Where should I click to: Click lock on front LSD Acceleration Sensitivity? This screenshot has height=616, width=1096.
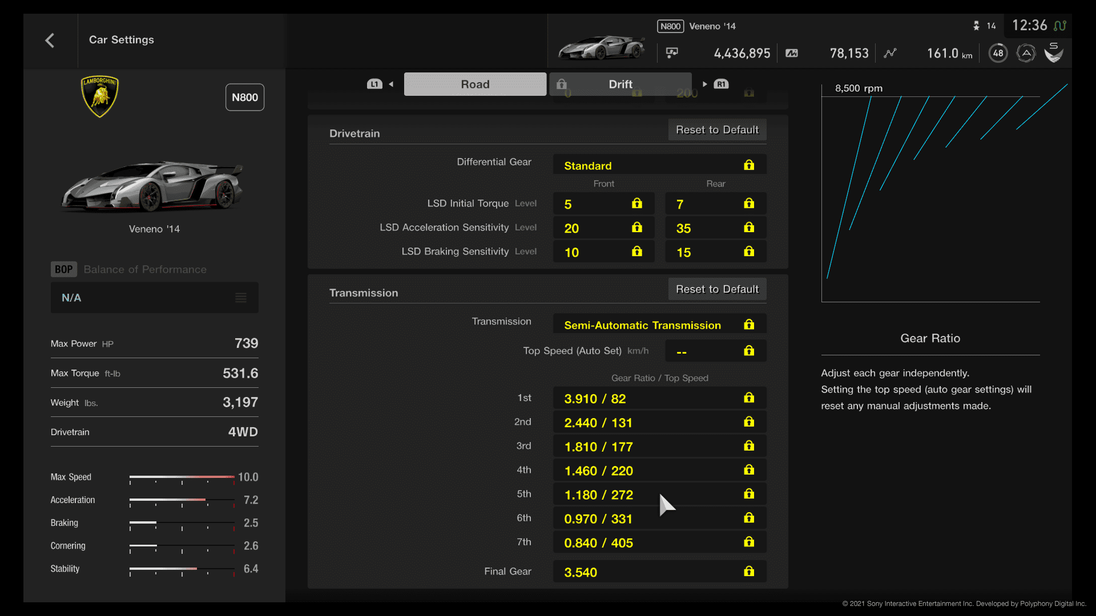[x=637, y=227]
